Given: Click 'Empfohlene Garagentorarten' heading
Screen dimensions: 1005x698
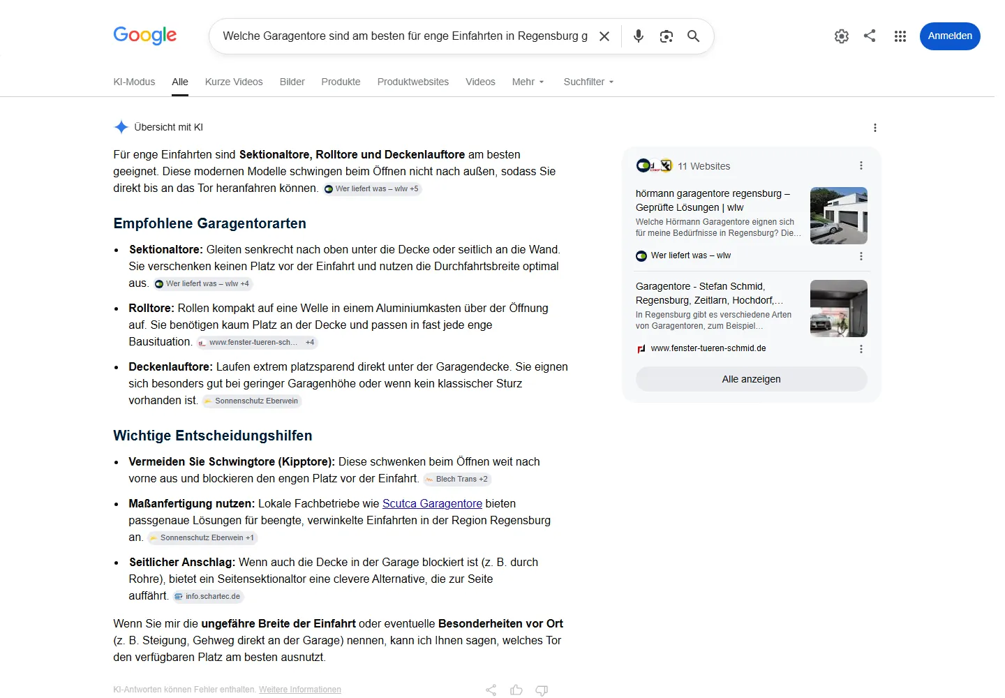Looking at the screenshot, I should (209, 223).
